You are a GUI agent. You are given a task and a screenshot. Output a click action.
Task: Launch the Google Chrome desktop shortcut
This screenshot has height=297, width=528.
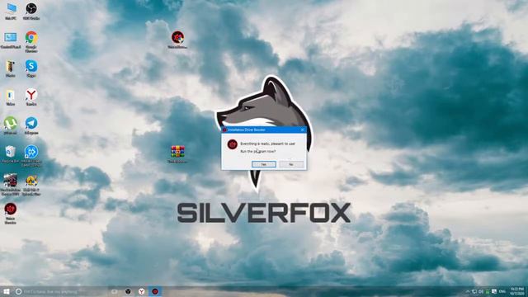pos(31,42)
